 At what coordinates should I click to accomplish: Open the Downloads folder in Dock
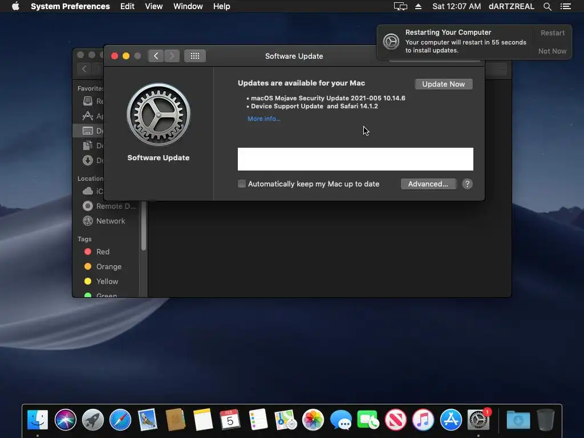point(518,420)
